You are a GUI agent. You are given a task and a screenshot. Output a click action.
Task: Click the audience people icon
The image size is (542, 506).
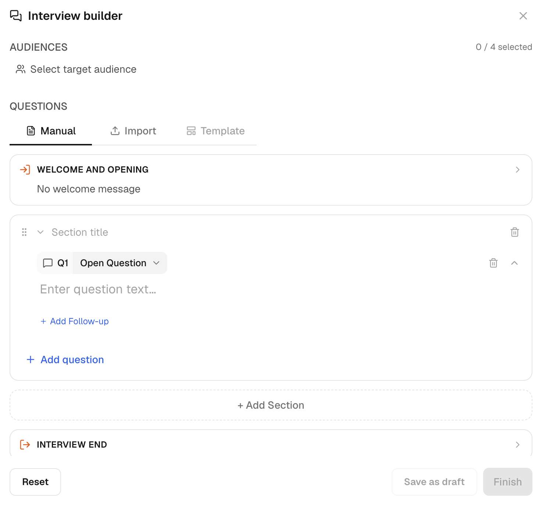(x=21, y=69)
